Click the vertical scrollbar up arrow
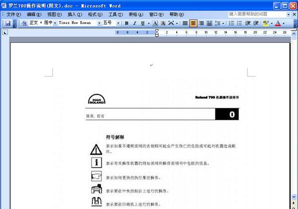 pos(294,34)
